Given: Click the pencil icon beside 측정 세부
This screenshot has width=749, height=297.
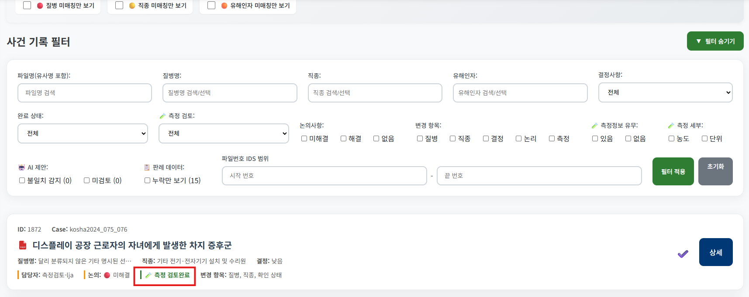Looking at the screenshot, I should [671, 126].
